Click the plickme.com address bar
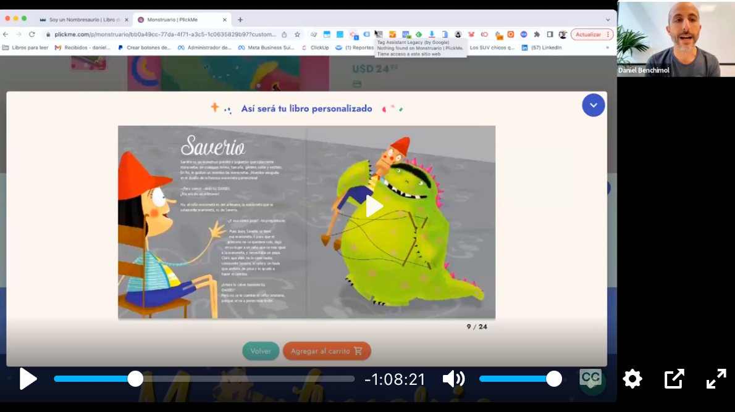 tap(165, 34)
